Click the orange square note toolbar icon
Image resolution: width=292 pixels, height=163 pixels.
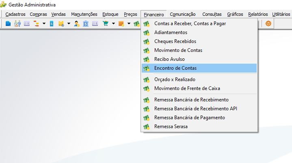pyautogui.click(x=121, y=24)
